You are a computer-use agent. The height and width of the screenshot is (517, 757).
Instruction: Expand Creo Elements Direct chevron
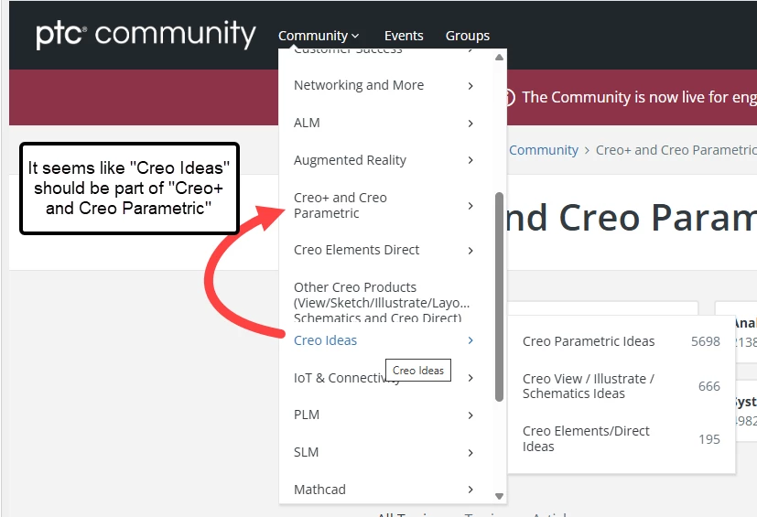point(470,250)
